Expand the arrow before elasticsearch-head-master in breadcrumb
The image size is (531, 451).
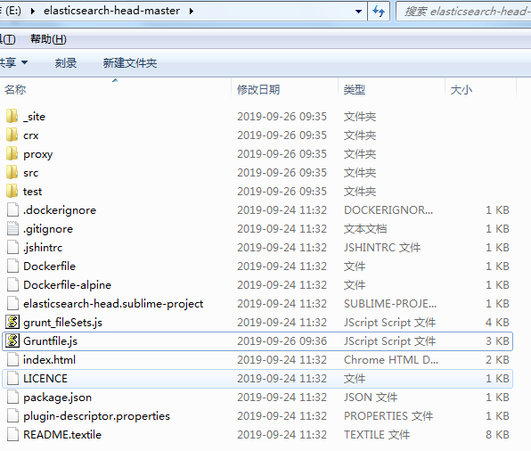[x=32, y=12]
